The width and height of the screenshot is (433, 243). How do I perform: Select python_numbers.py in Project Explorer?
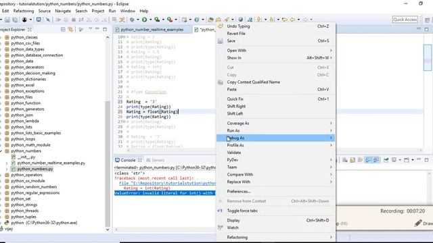35,169
